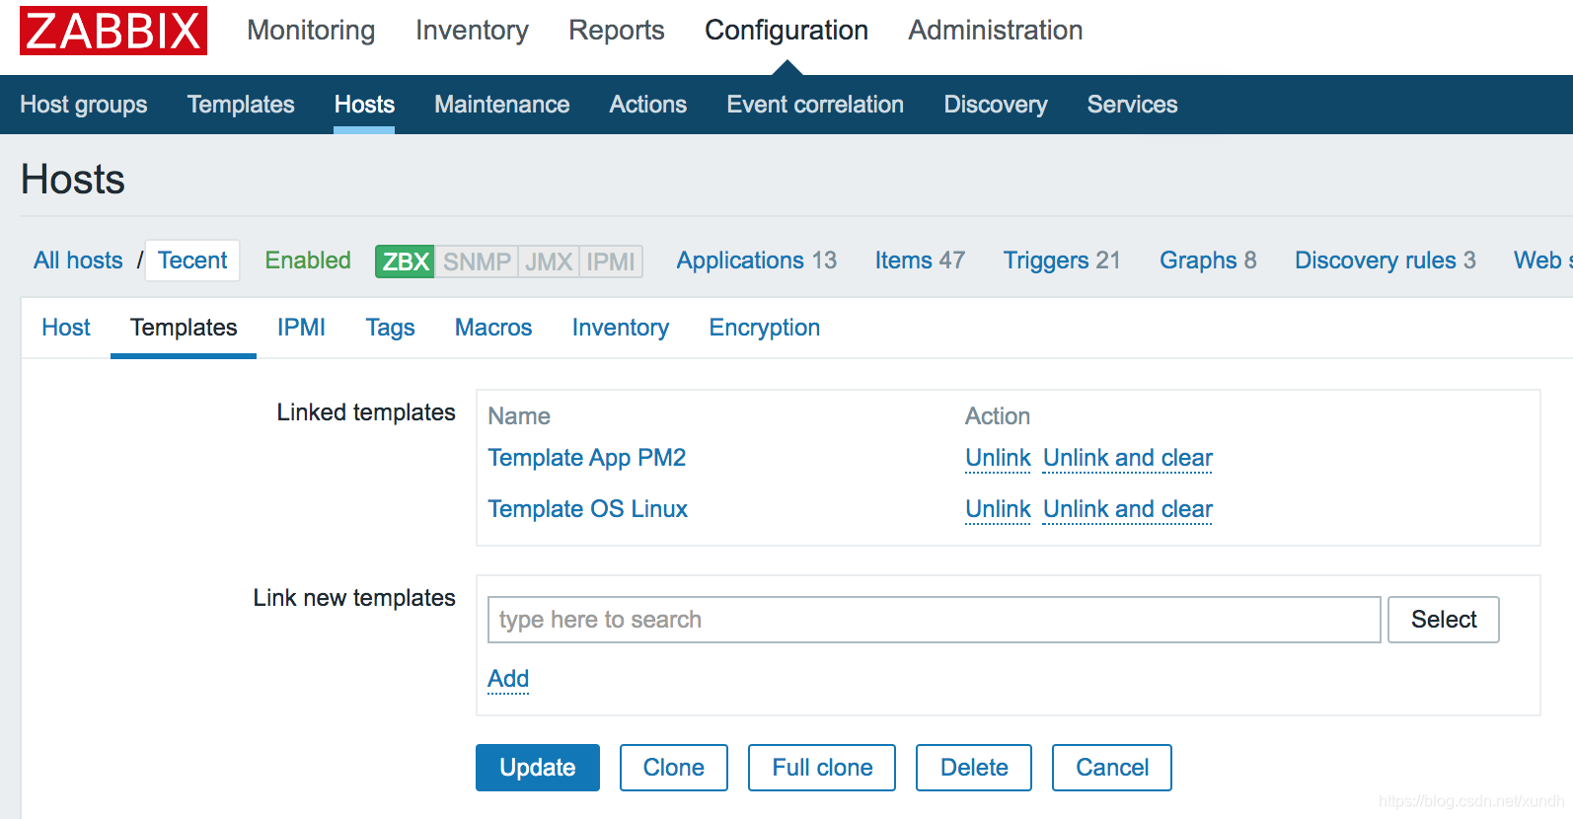Unlink and clear Template App PM2
1573x819 pixels.
pos(1128,458)
